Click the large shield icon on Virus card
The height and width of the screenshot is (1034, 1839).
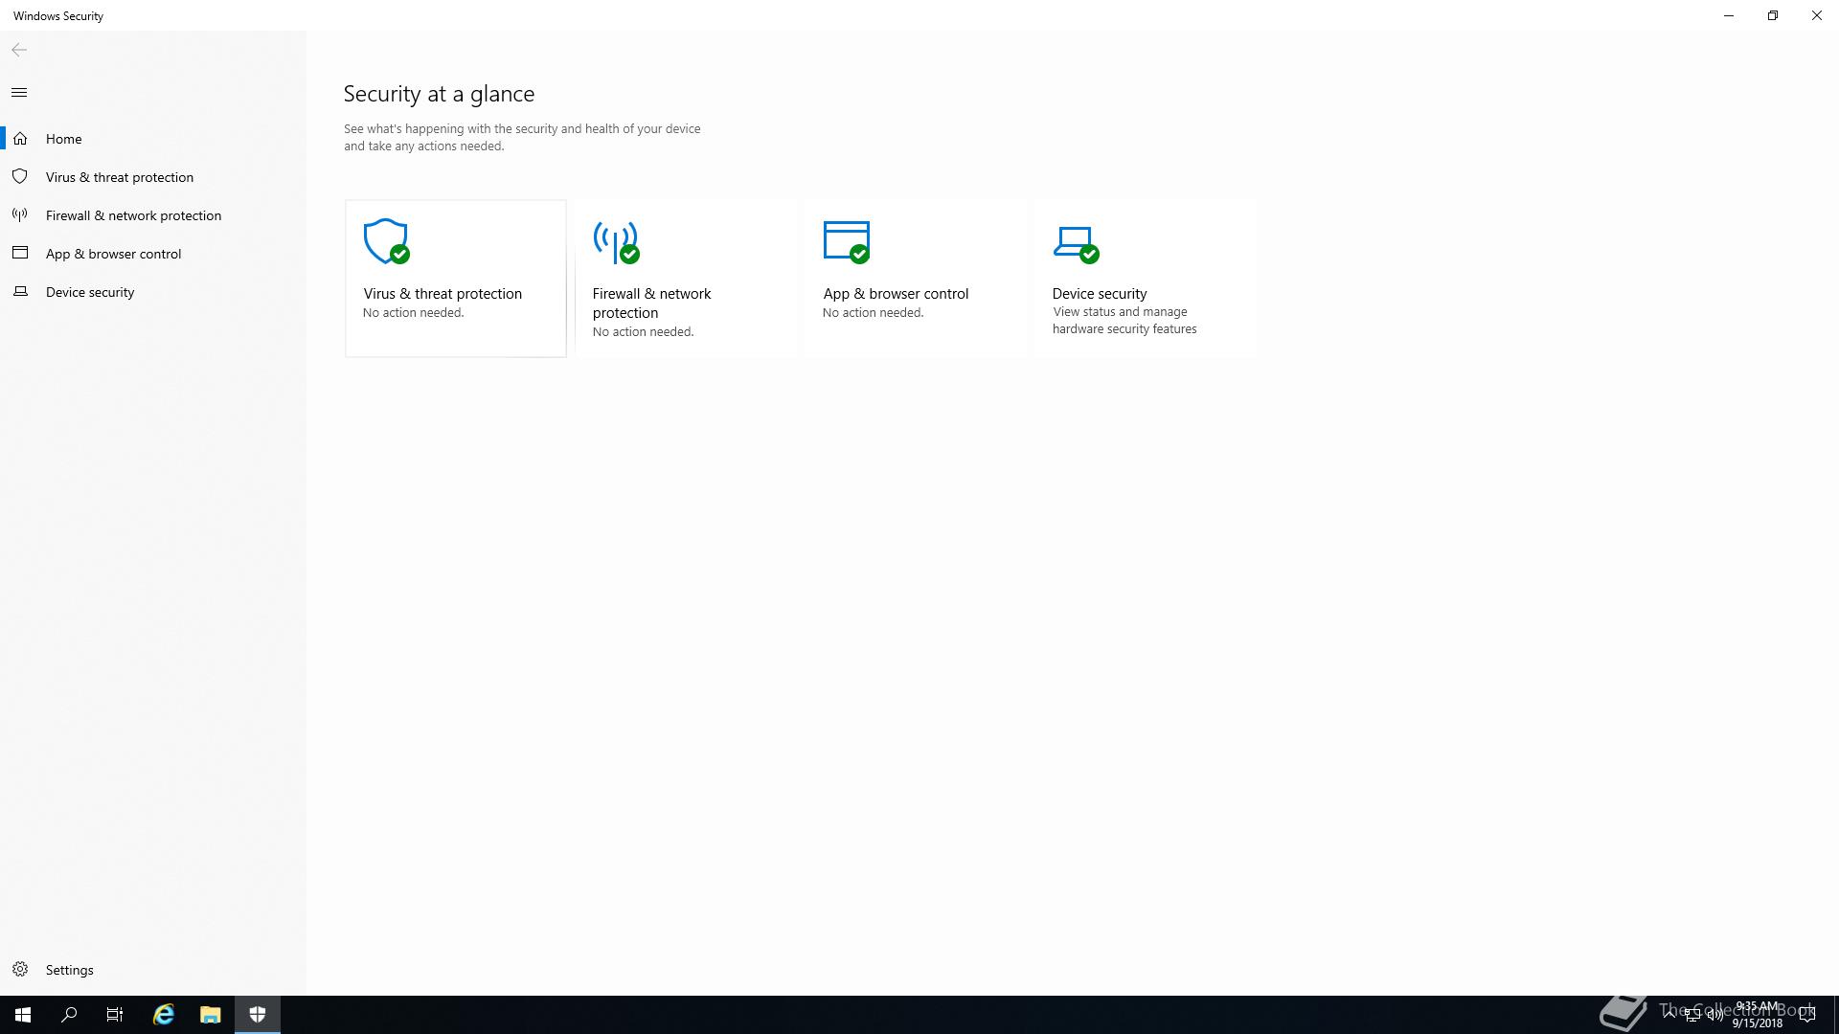coord(386,241)
